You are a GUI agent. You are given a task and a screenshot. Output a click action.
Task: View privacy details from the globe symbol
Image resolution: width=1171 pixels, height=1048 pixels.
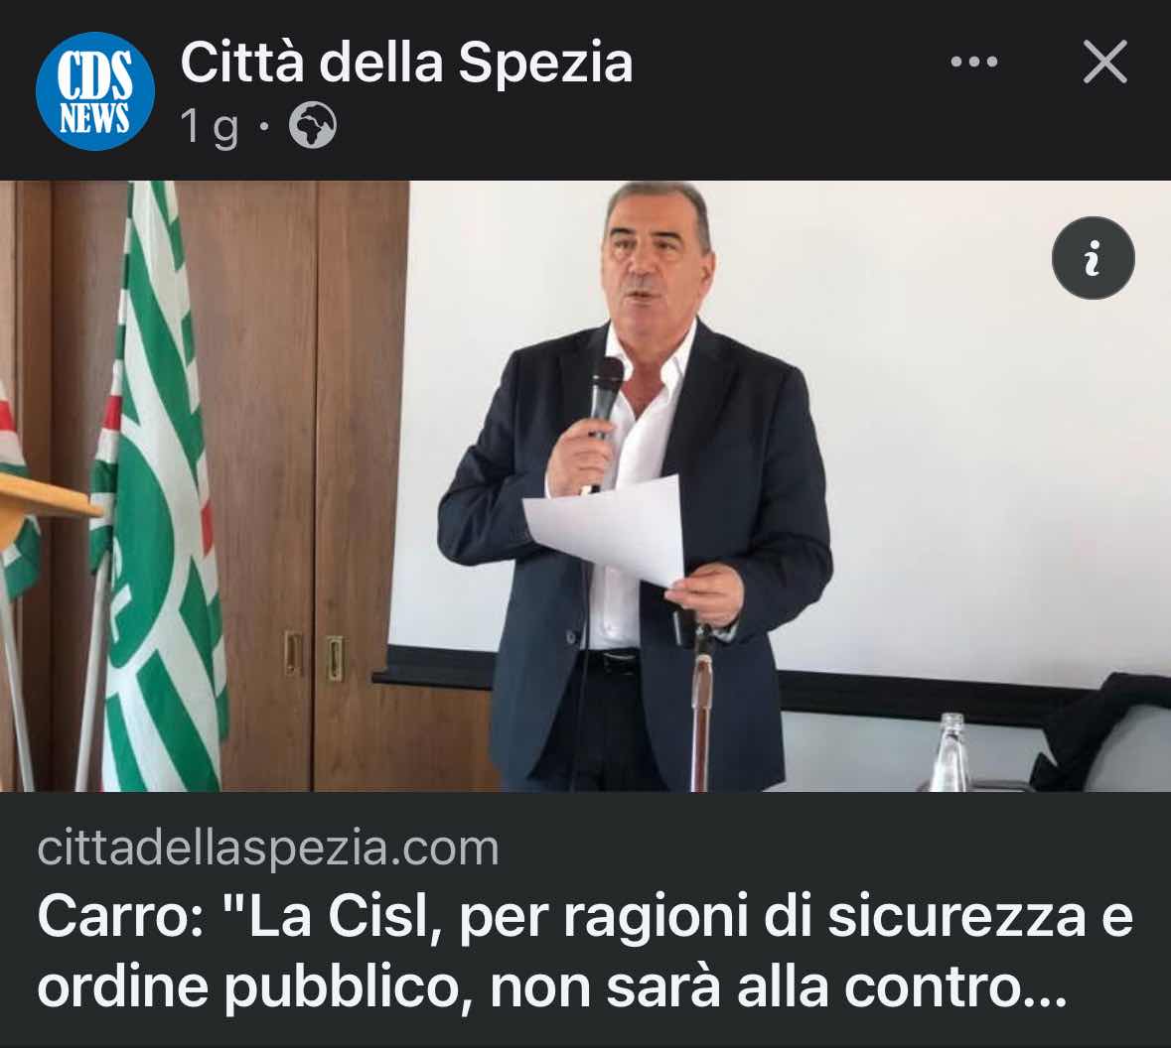312,125
